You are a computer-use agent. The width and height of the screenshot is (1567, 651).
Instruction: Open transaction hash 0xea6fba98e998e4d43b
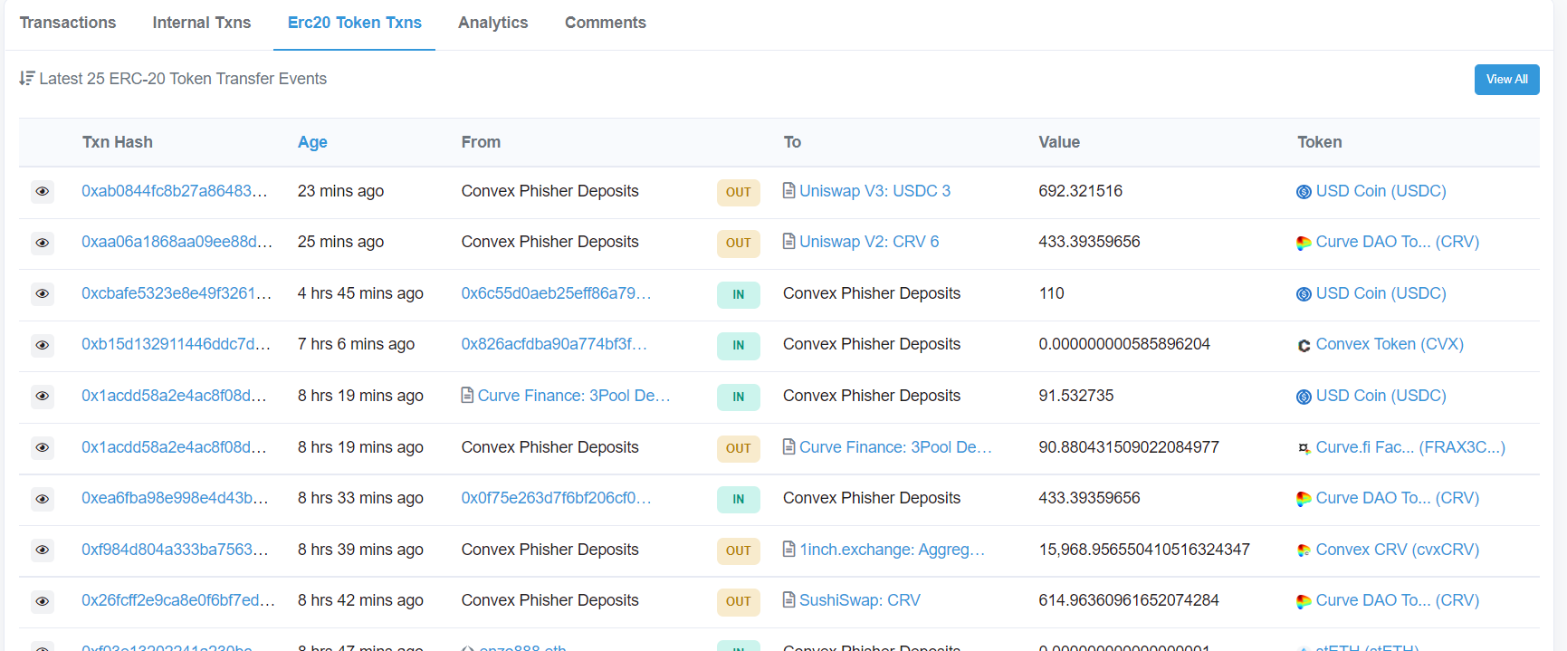[175, 498]
